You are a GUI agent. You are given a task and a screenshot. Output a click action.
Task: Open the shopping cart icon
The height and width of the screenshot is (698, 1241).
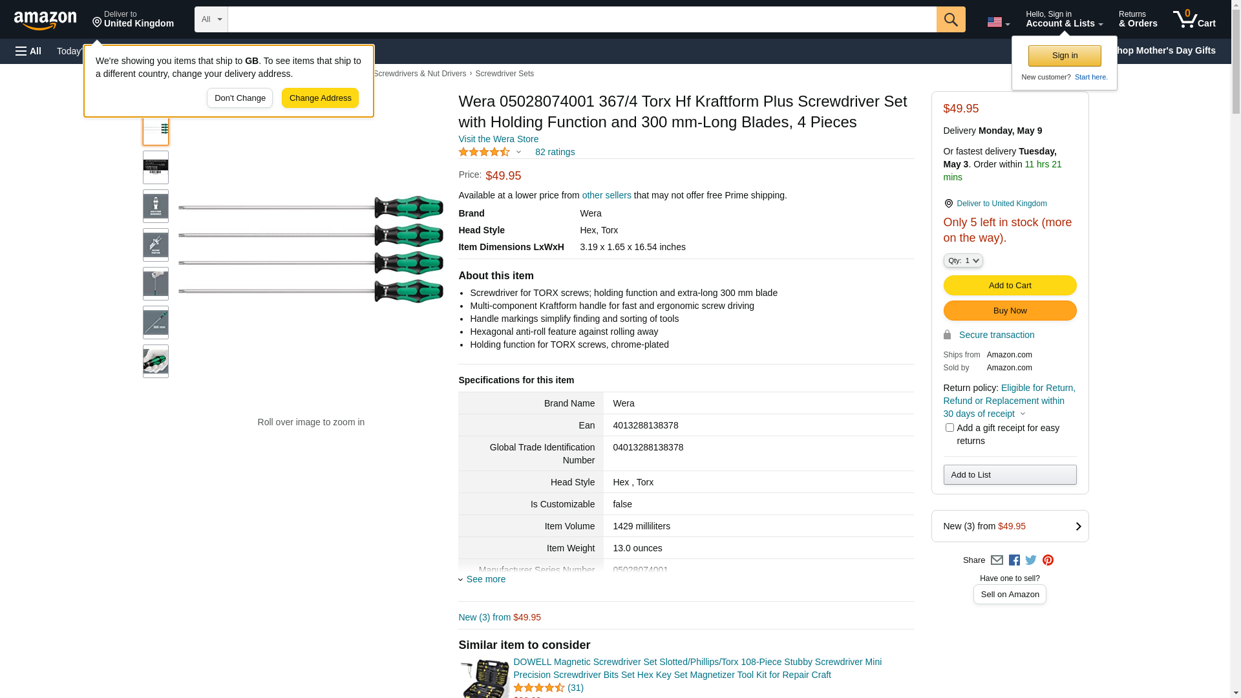[1193, 19]
